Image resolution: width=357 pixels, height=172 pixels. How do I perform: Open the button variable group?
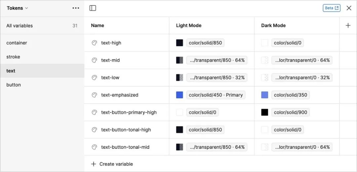14,85
